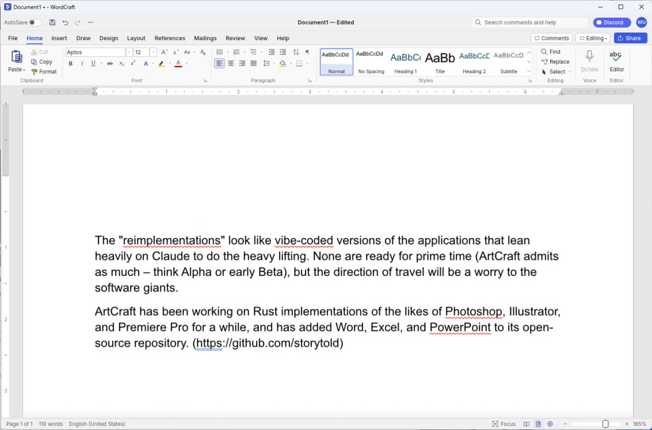Toggle Focus mode in status bar
Viewport: 652px width, 430px height.
pos(504,424)
